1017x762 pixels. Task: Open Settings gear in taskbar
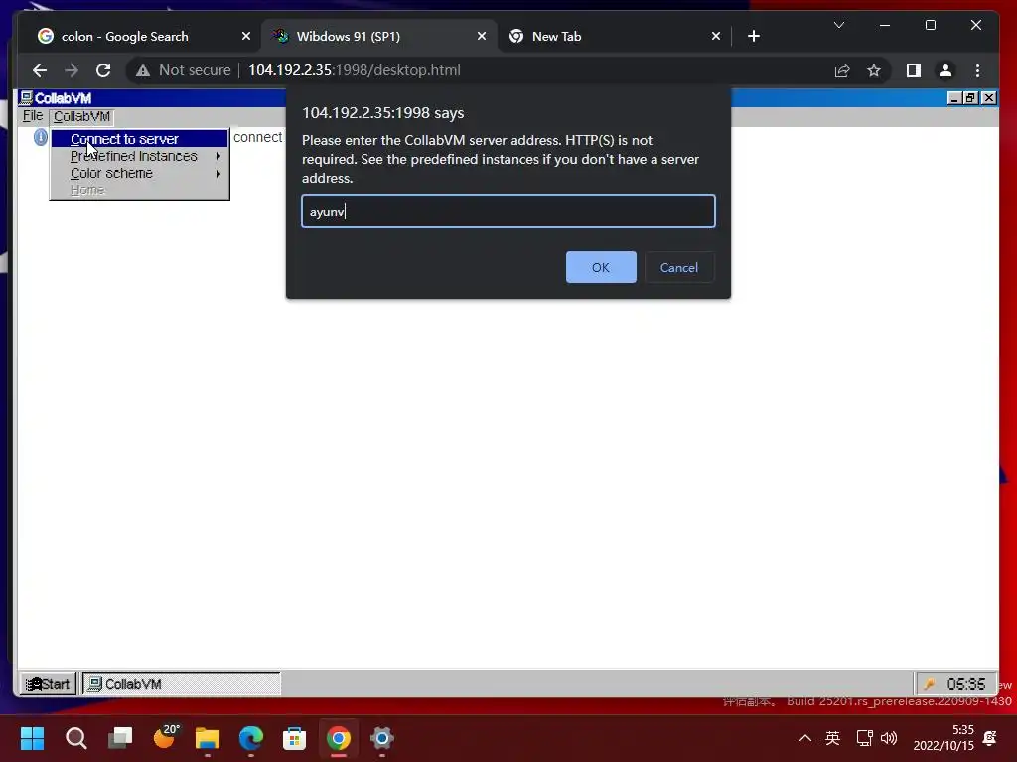(x=382, y=738)
